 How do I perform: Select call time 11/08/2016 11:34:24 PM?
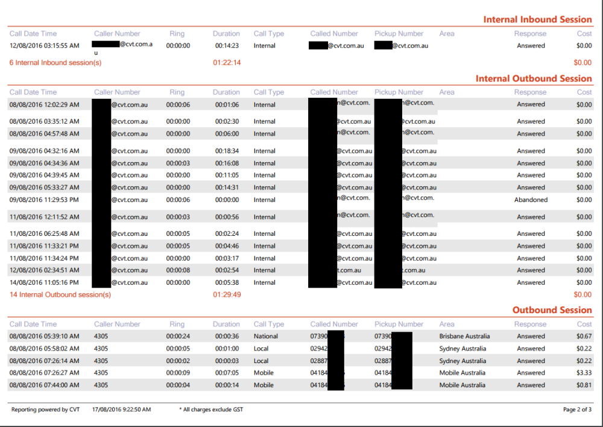tap(44, 259)
